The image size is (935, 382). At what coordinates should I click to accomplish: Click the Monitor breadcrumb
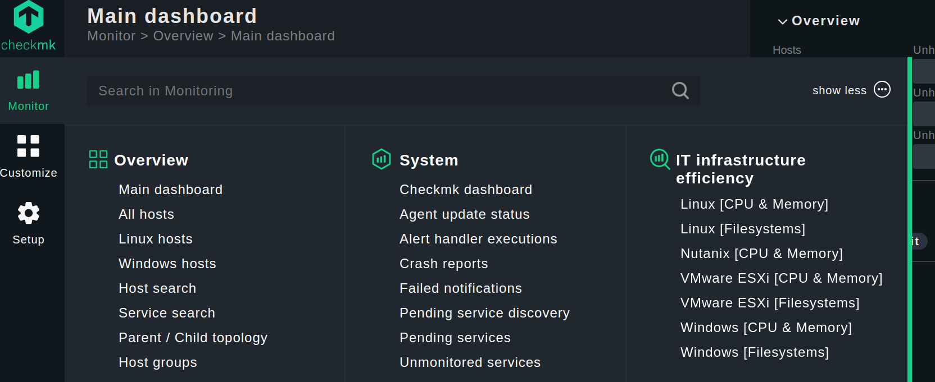point(111,36)
